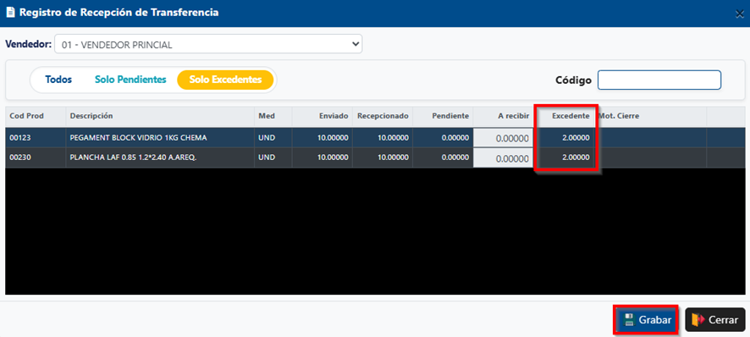Image resolution: width=750 pixels, height=337 pixels.
Task: Click the document icon in title bar
Action: pos(10,13)
